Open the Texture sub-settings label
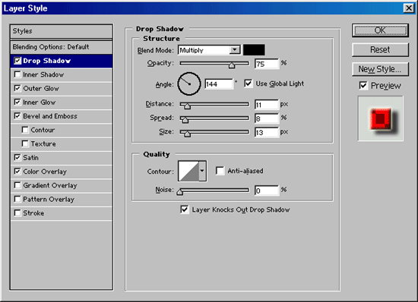 43,144
